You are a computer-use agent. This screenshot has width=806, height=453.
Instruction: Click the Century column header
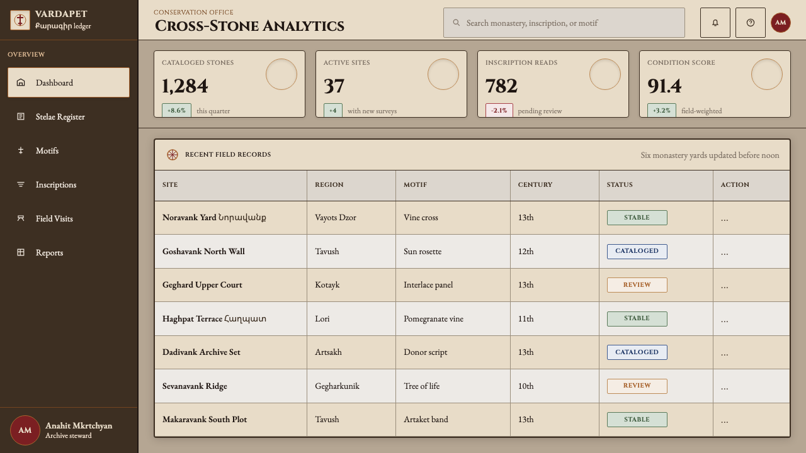[555, 185]
